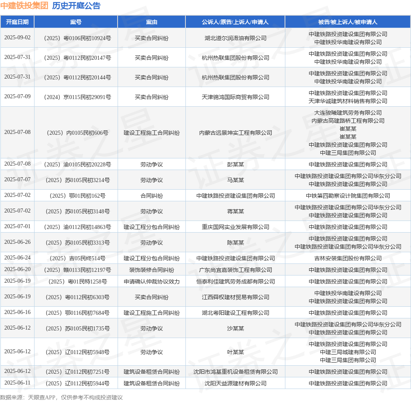
Task: Select defendant 大连骏曦建筑劳务有限公司
Action: click(348, 113)
